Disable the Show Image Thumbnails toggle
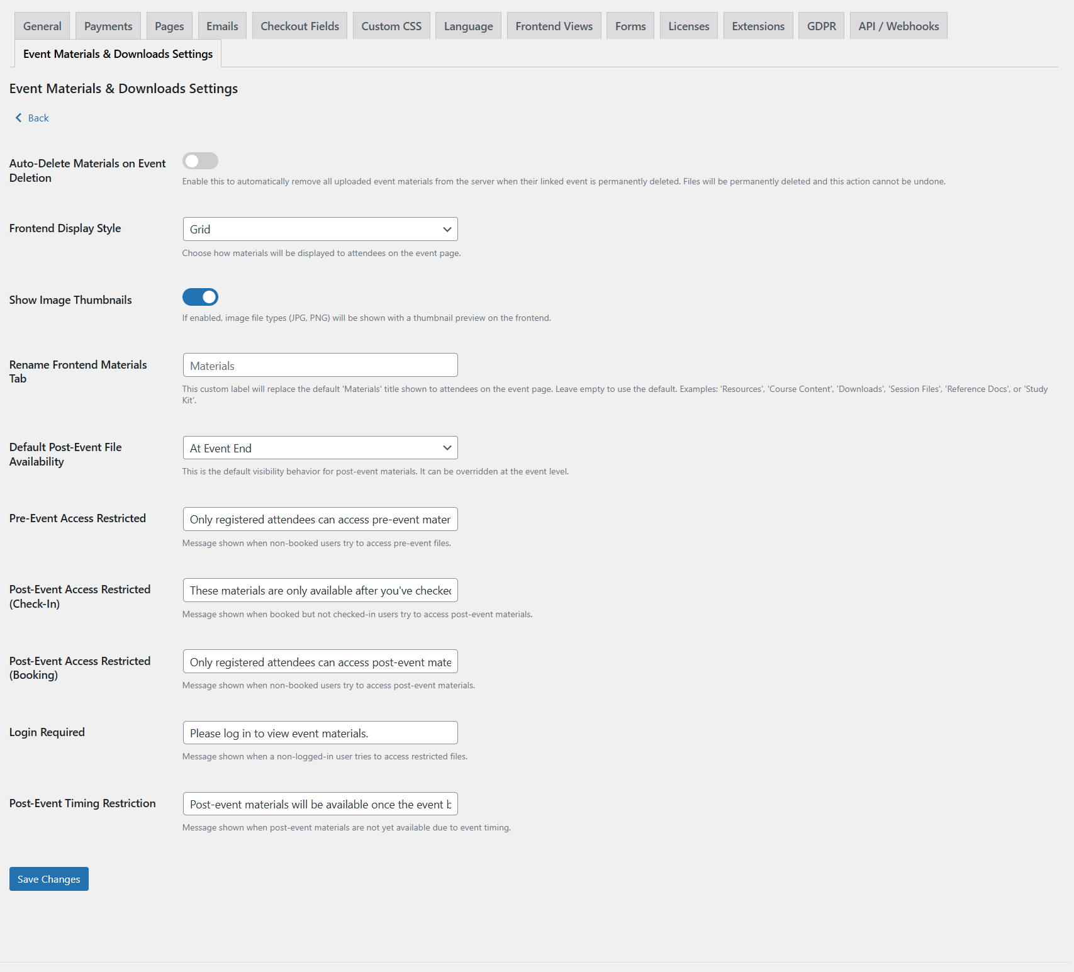Viewport: 1074px width, 972px height. point(200,297)
